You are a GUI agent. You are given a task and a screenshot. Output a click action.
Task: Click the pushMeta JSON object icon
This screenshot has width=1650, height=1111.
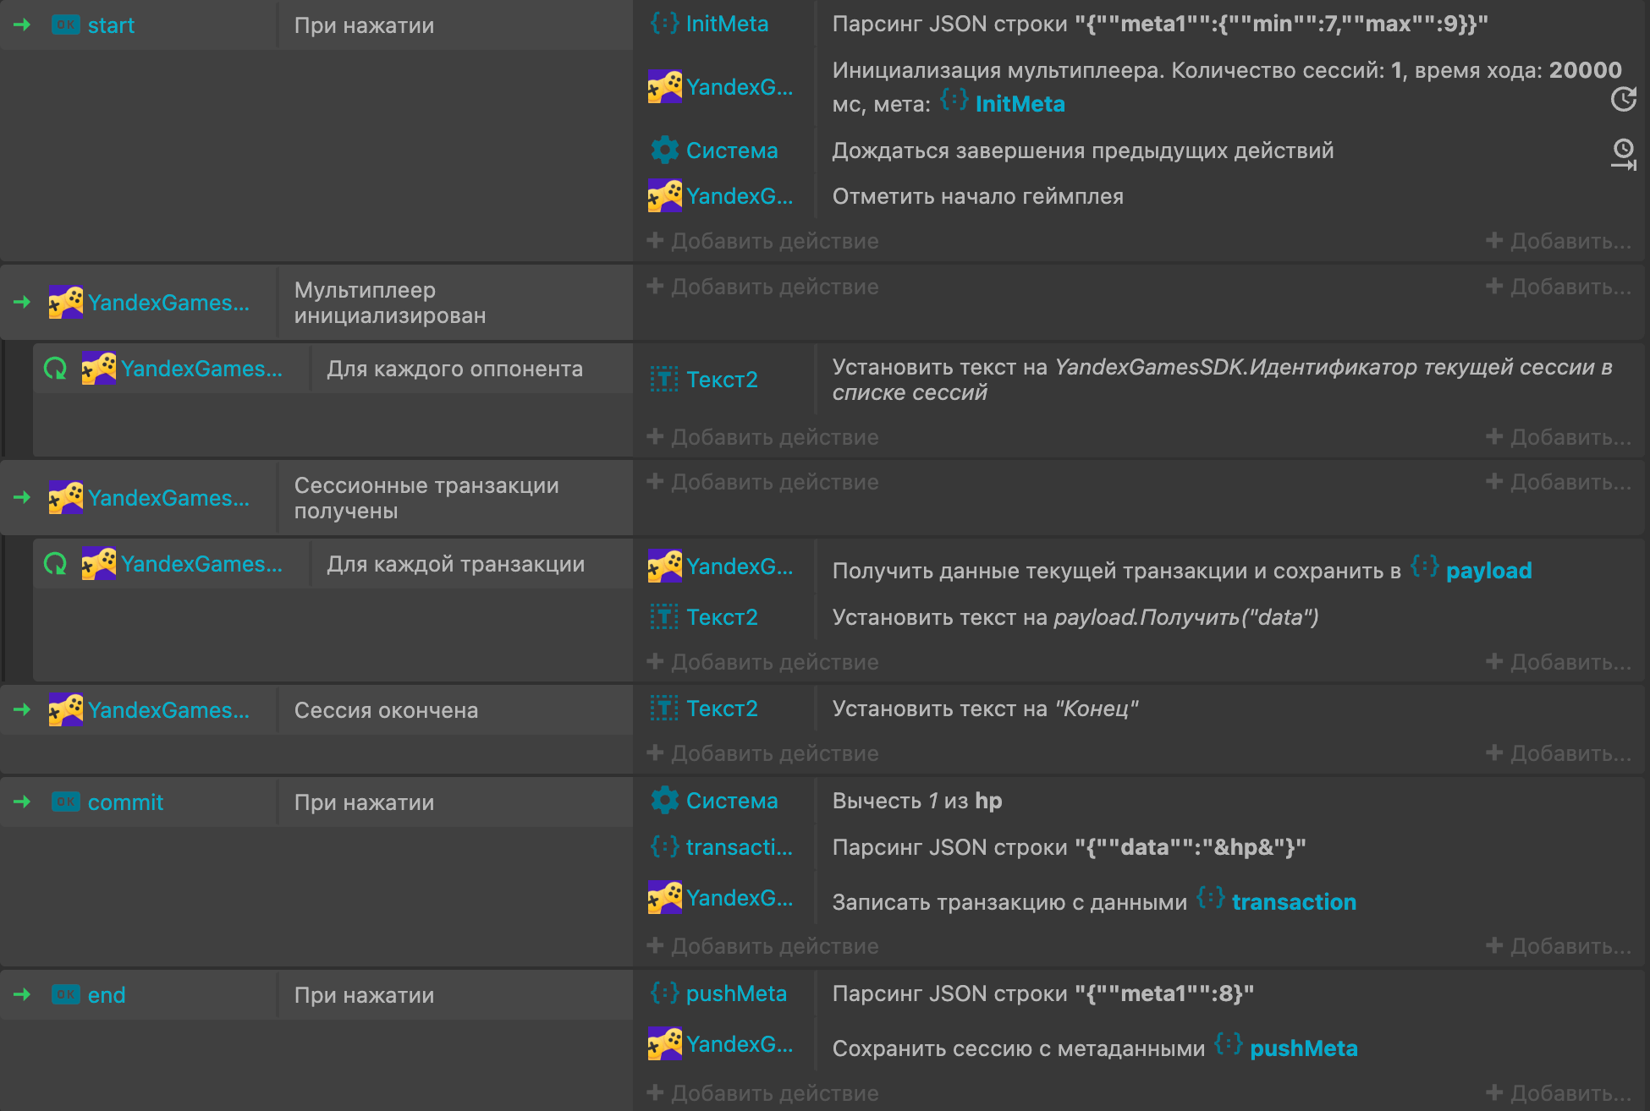(664, 993)
